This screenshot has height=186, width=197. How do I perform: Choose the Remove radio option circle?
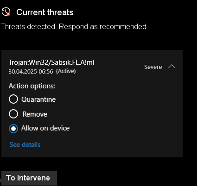coord(13,114)
